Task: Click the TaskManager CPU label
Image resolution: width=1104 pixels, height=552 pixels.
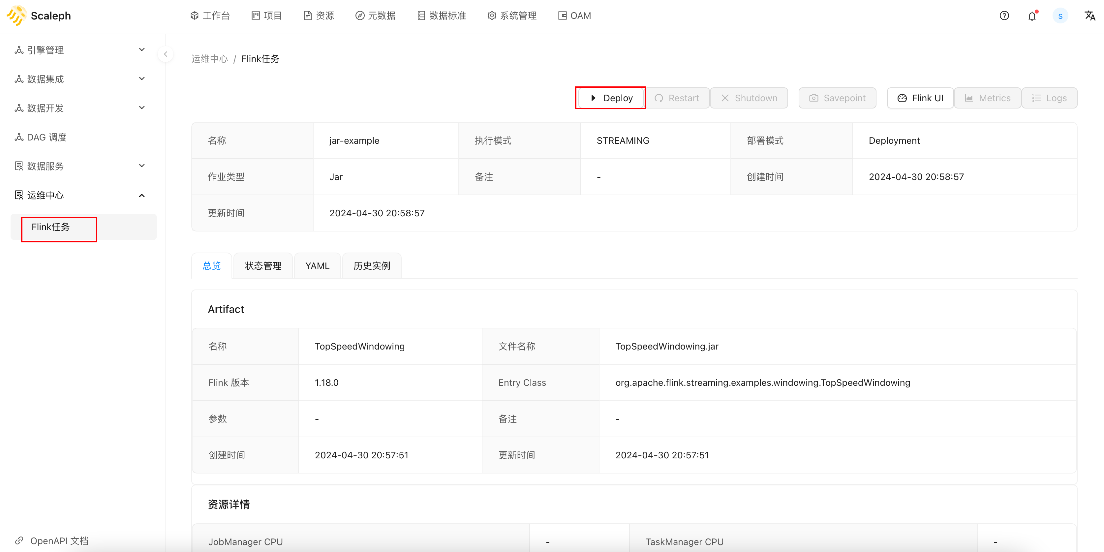Action: tap(685, 542)
